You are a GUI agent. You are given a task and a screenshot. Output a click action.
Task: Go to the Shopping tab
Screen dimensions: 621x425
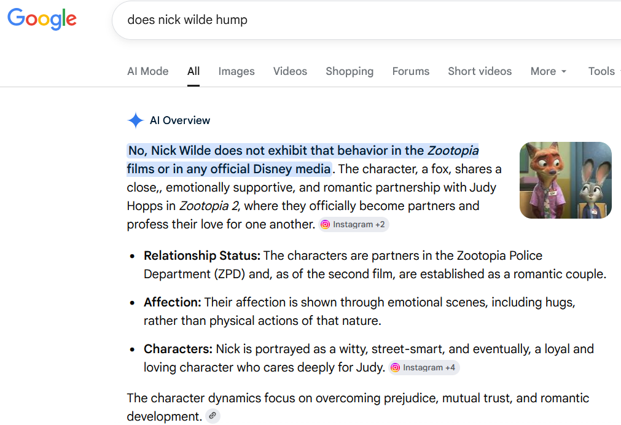350,71
